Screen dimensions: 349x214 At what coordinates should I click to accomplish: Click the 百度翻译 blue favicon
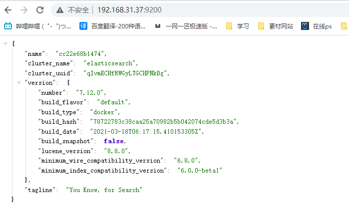(83, 26)
